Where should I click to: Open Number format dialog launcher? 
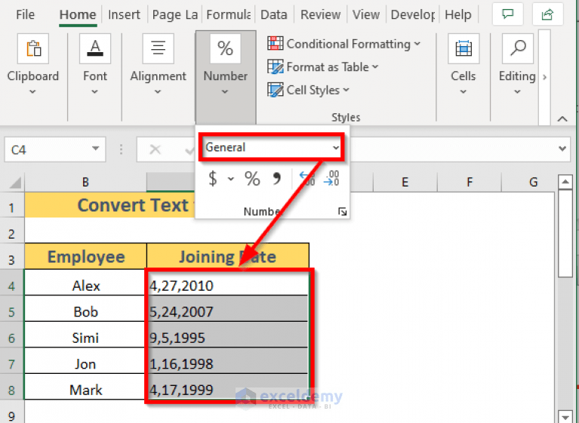pos(342,211)
